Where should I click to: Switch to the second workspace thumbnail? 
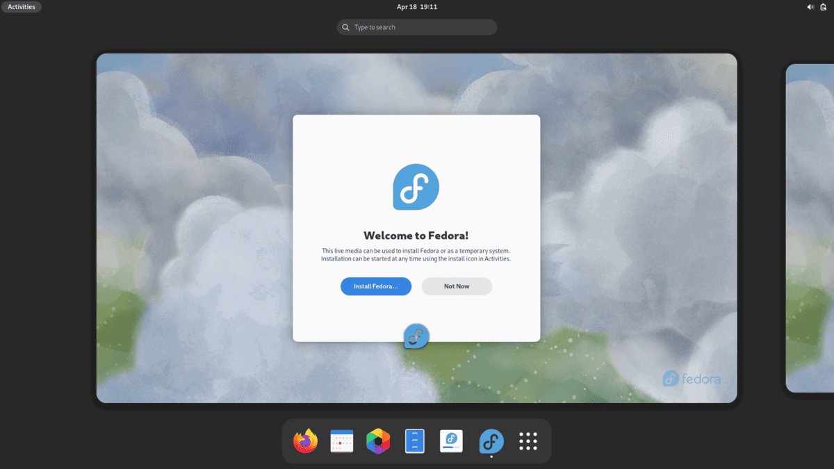pyautogui.click(x=810, y=228)
